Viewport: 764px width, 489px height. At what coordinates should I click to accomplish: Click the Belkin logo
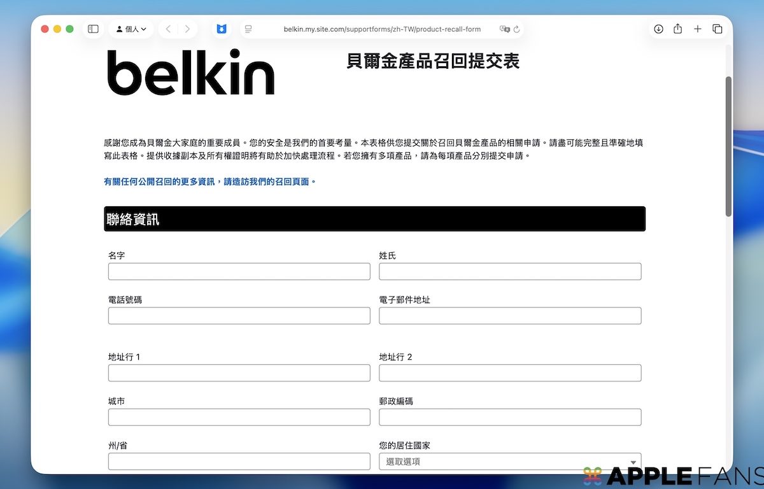click(x=190, y=72)
